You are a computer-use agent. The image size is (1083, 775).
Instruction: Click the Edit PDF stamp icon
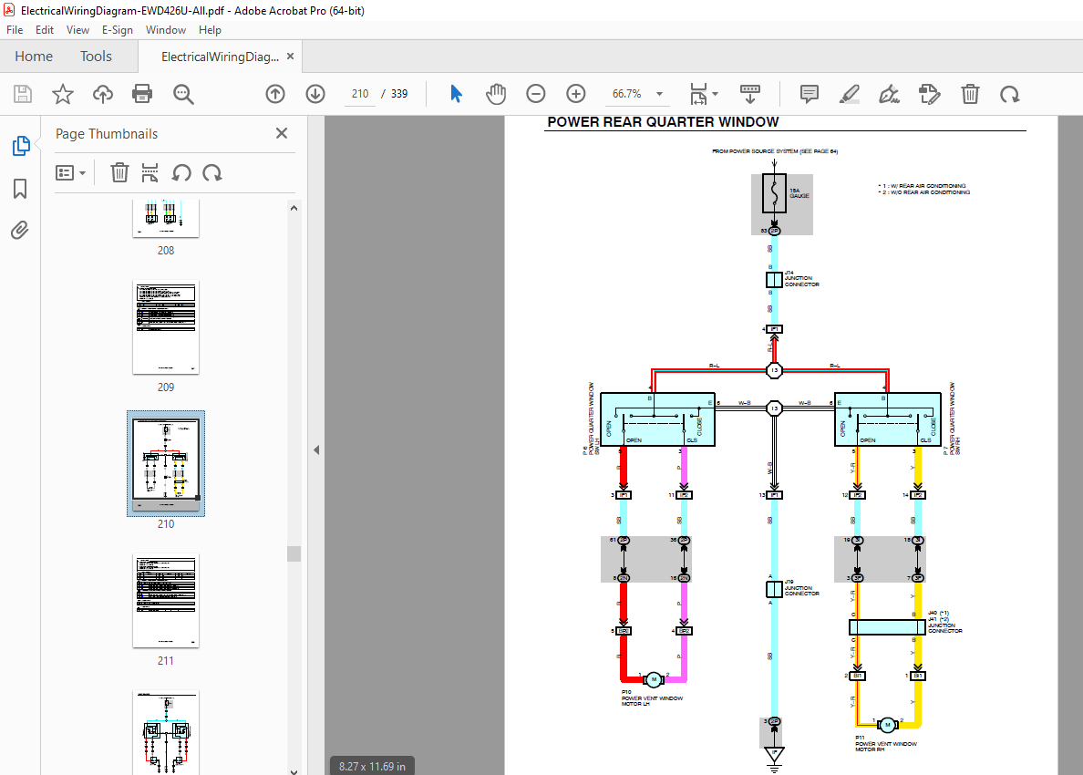coord(930,94)
